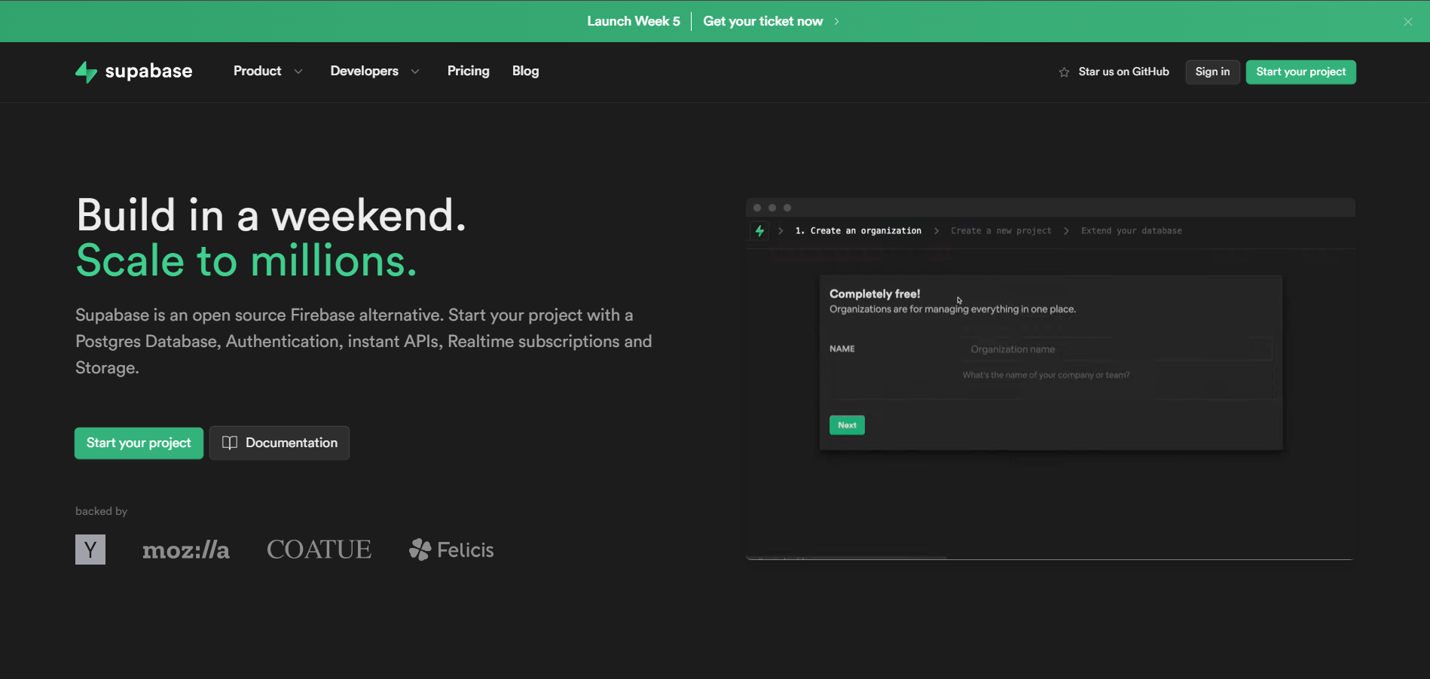
Task: Click the book icon beside Documentation
Action: (230, 443)
